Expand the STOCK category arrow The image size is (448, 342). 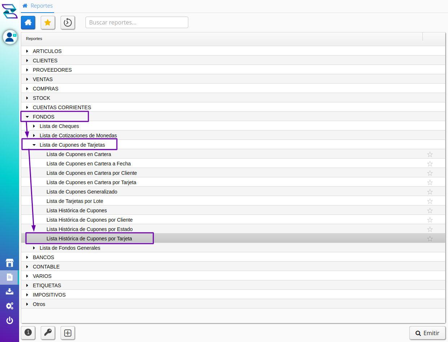[27, 98]
